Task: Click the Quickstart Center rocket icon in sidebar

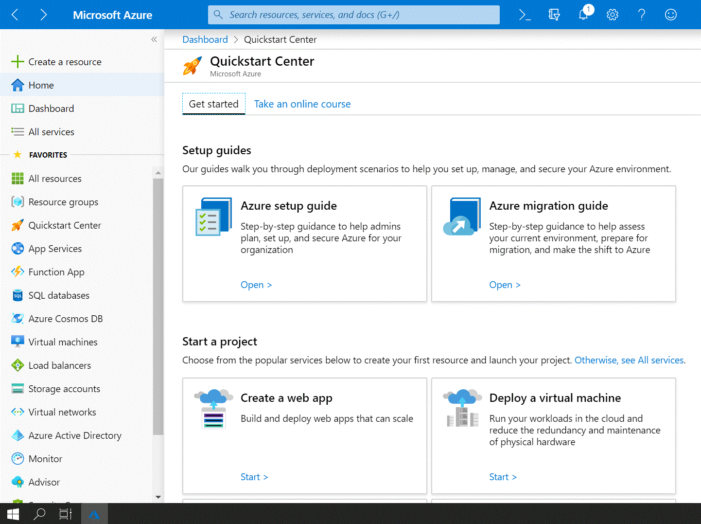Action: pos(18,225)
